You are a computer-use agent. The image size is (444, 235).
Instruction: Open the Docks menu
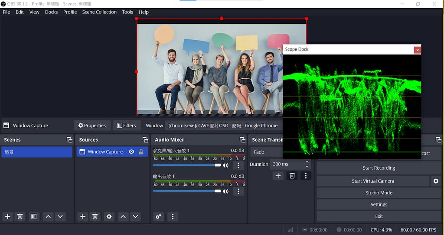[51, 12]
